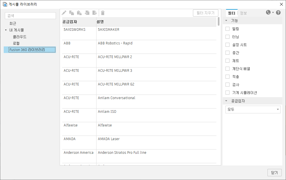
Task: Toggle the 중간 checkbox
Action: 227,53
